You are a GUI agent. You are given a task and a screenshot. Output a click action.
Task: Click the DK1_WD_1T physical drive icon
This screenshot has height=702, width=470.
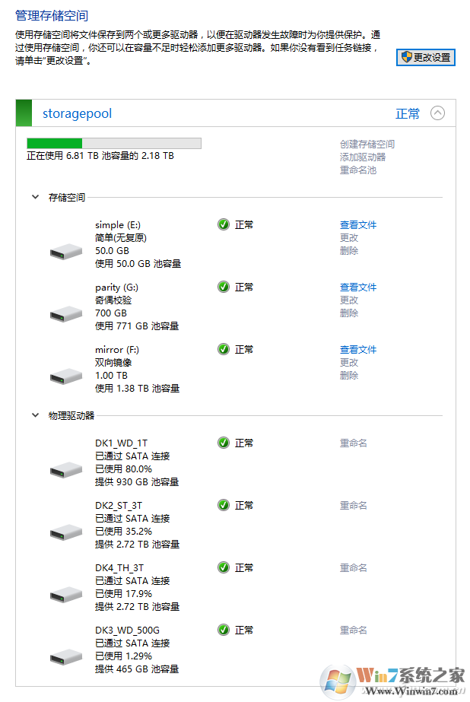pyautogui.click(x=65, y=469)
